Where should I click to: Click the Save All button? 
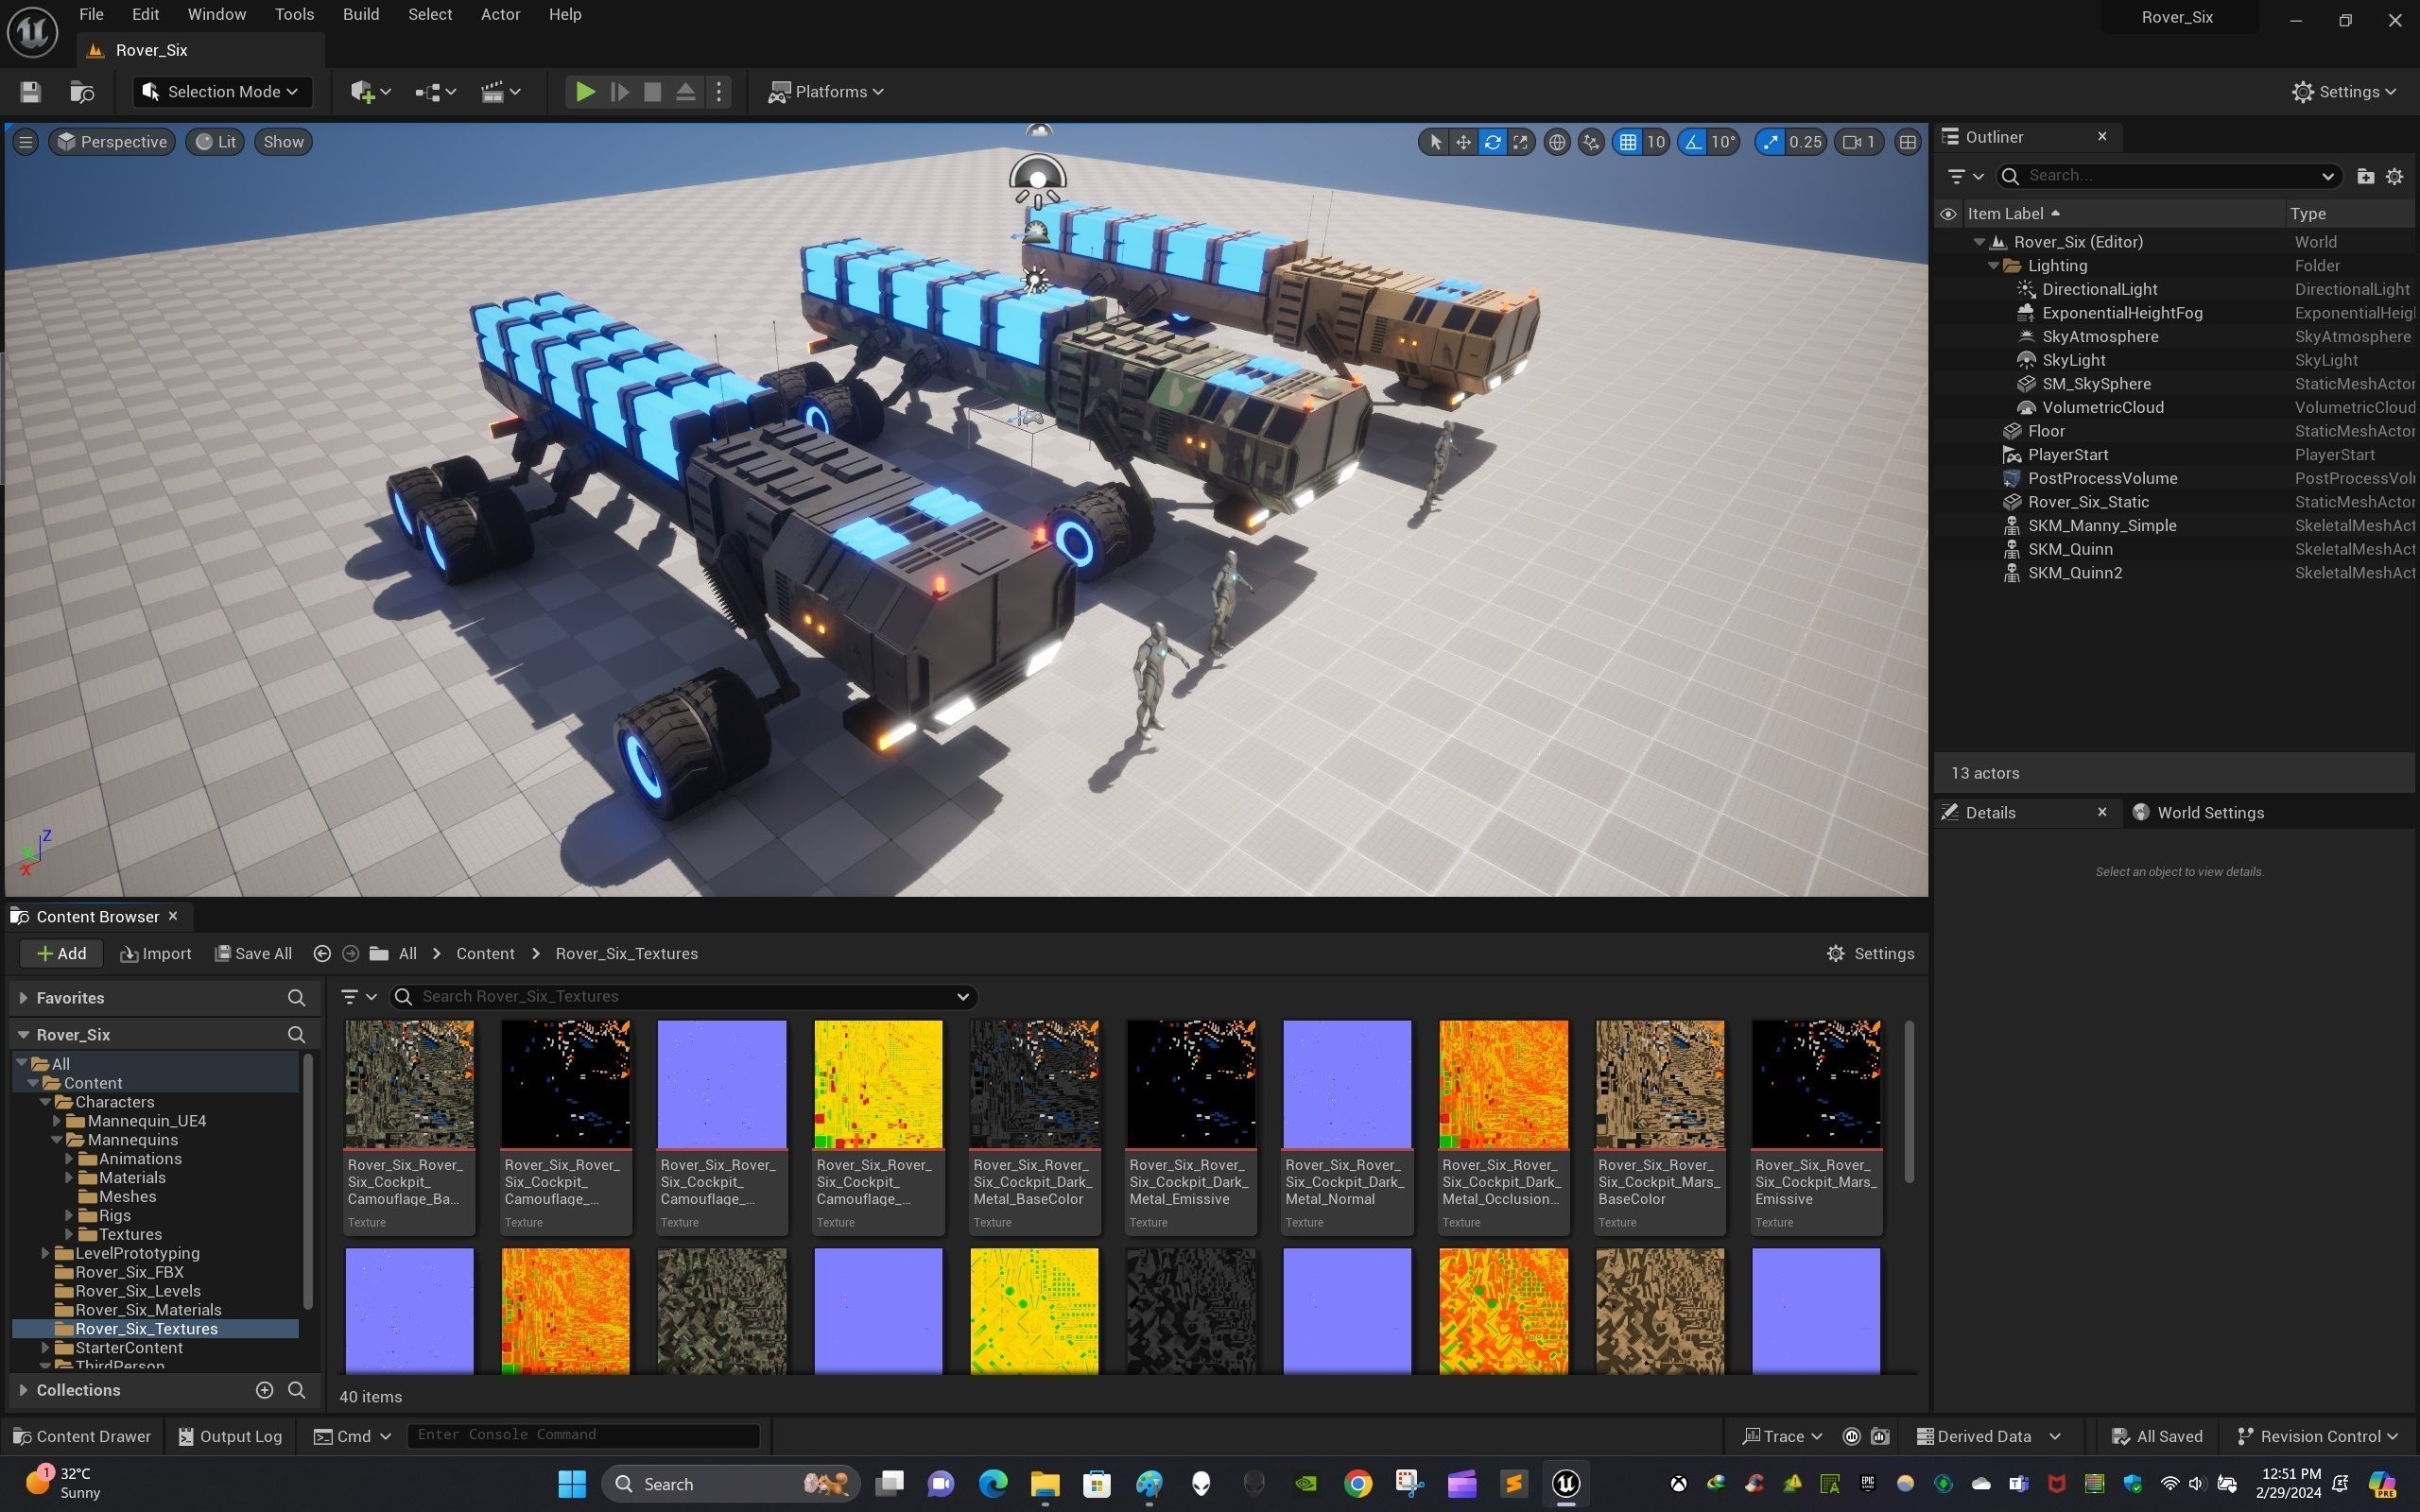point(254,954)
